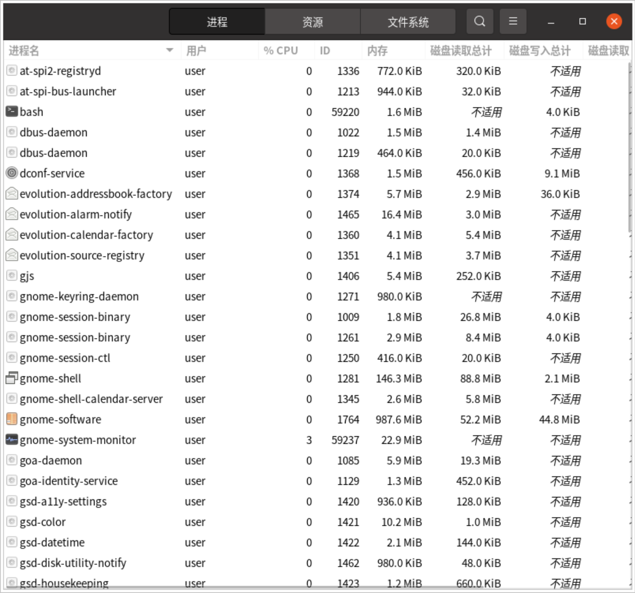Click the gnome-shell window icon
This screenshot has width=635, height=593.
12,378
